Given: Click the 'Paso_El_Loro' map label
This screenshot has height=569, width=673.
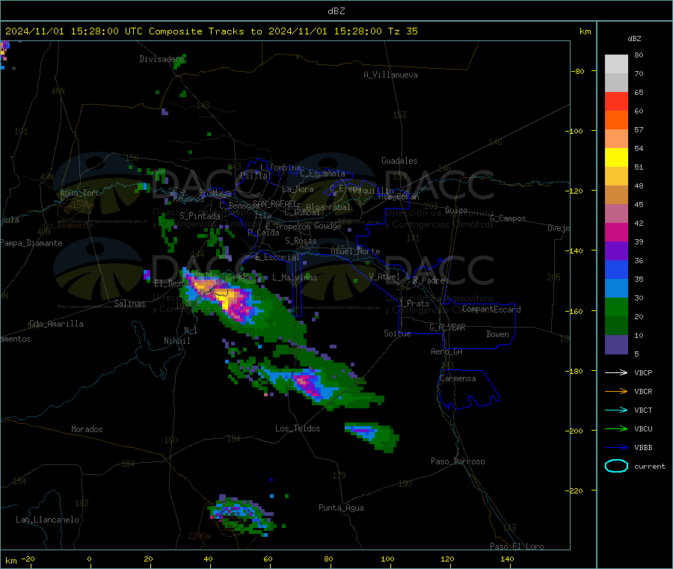Looking at the screenshot, I should 517,547.
